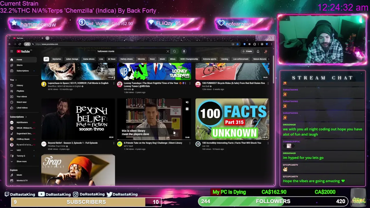Screen dimensions: 370x208
Task: Clear the 'halloween movie' search text
Action: tap(168, 51)
